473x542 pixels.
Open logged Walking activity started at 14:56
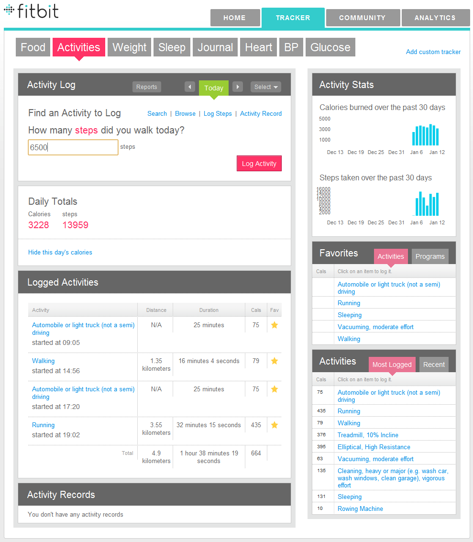click(x=43, y=361)
